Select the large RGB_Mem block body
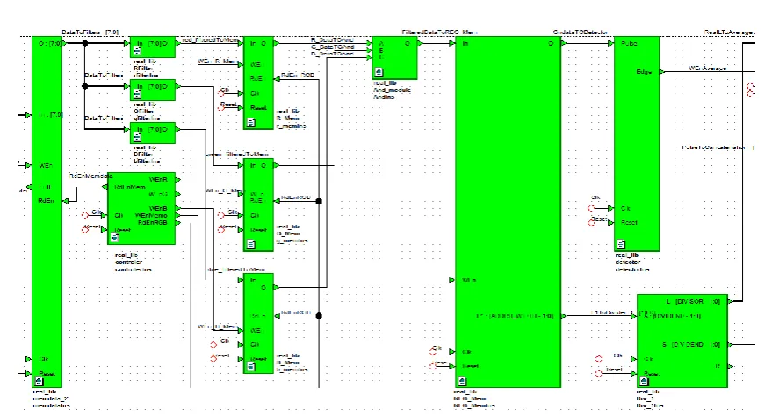The height and width of the screenshot is (416, 765). click(x=508, y=212)
